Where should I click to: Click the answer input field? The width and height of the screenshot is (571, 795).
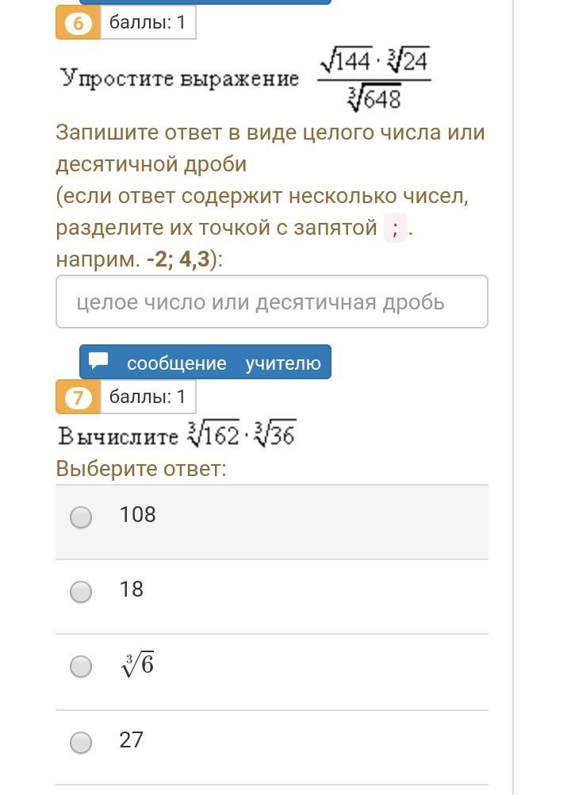pos(271,301)
